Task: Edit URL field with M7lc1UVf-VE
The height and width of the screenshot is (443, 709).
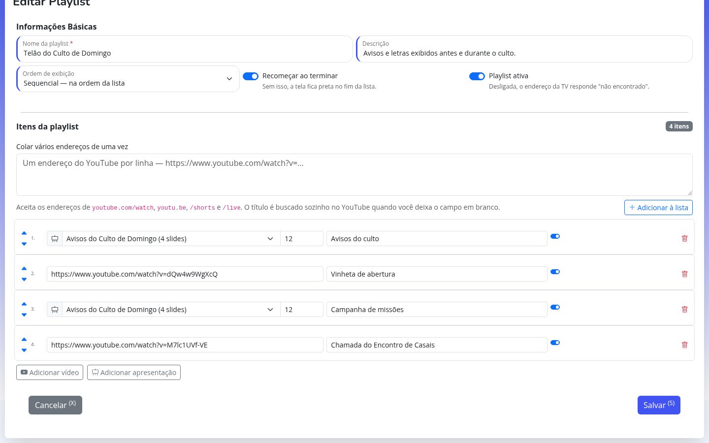Action: [185, 345]
